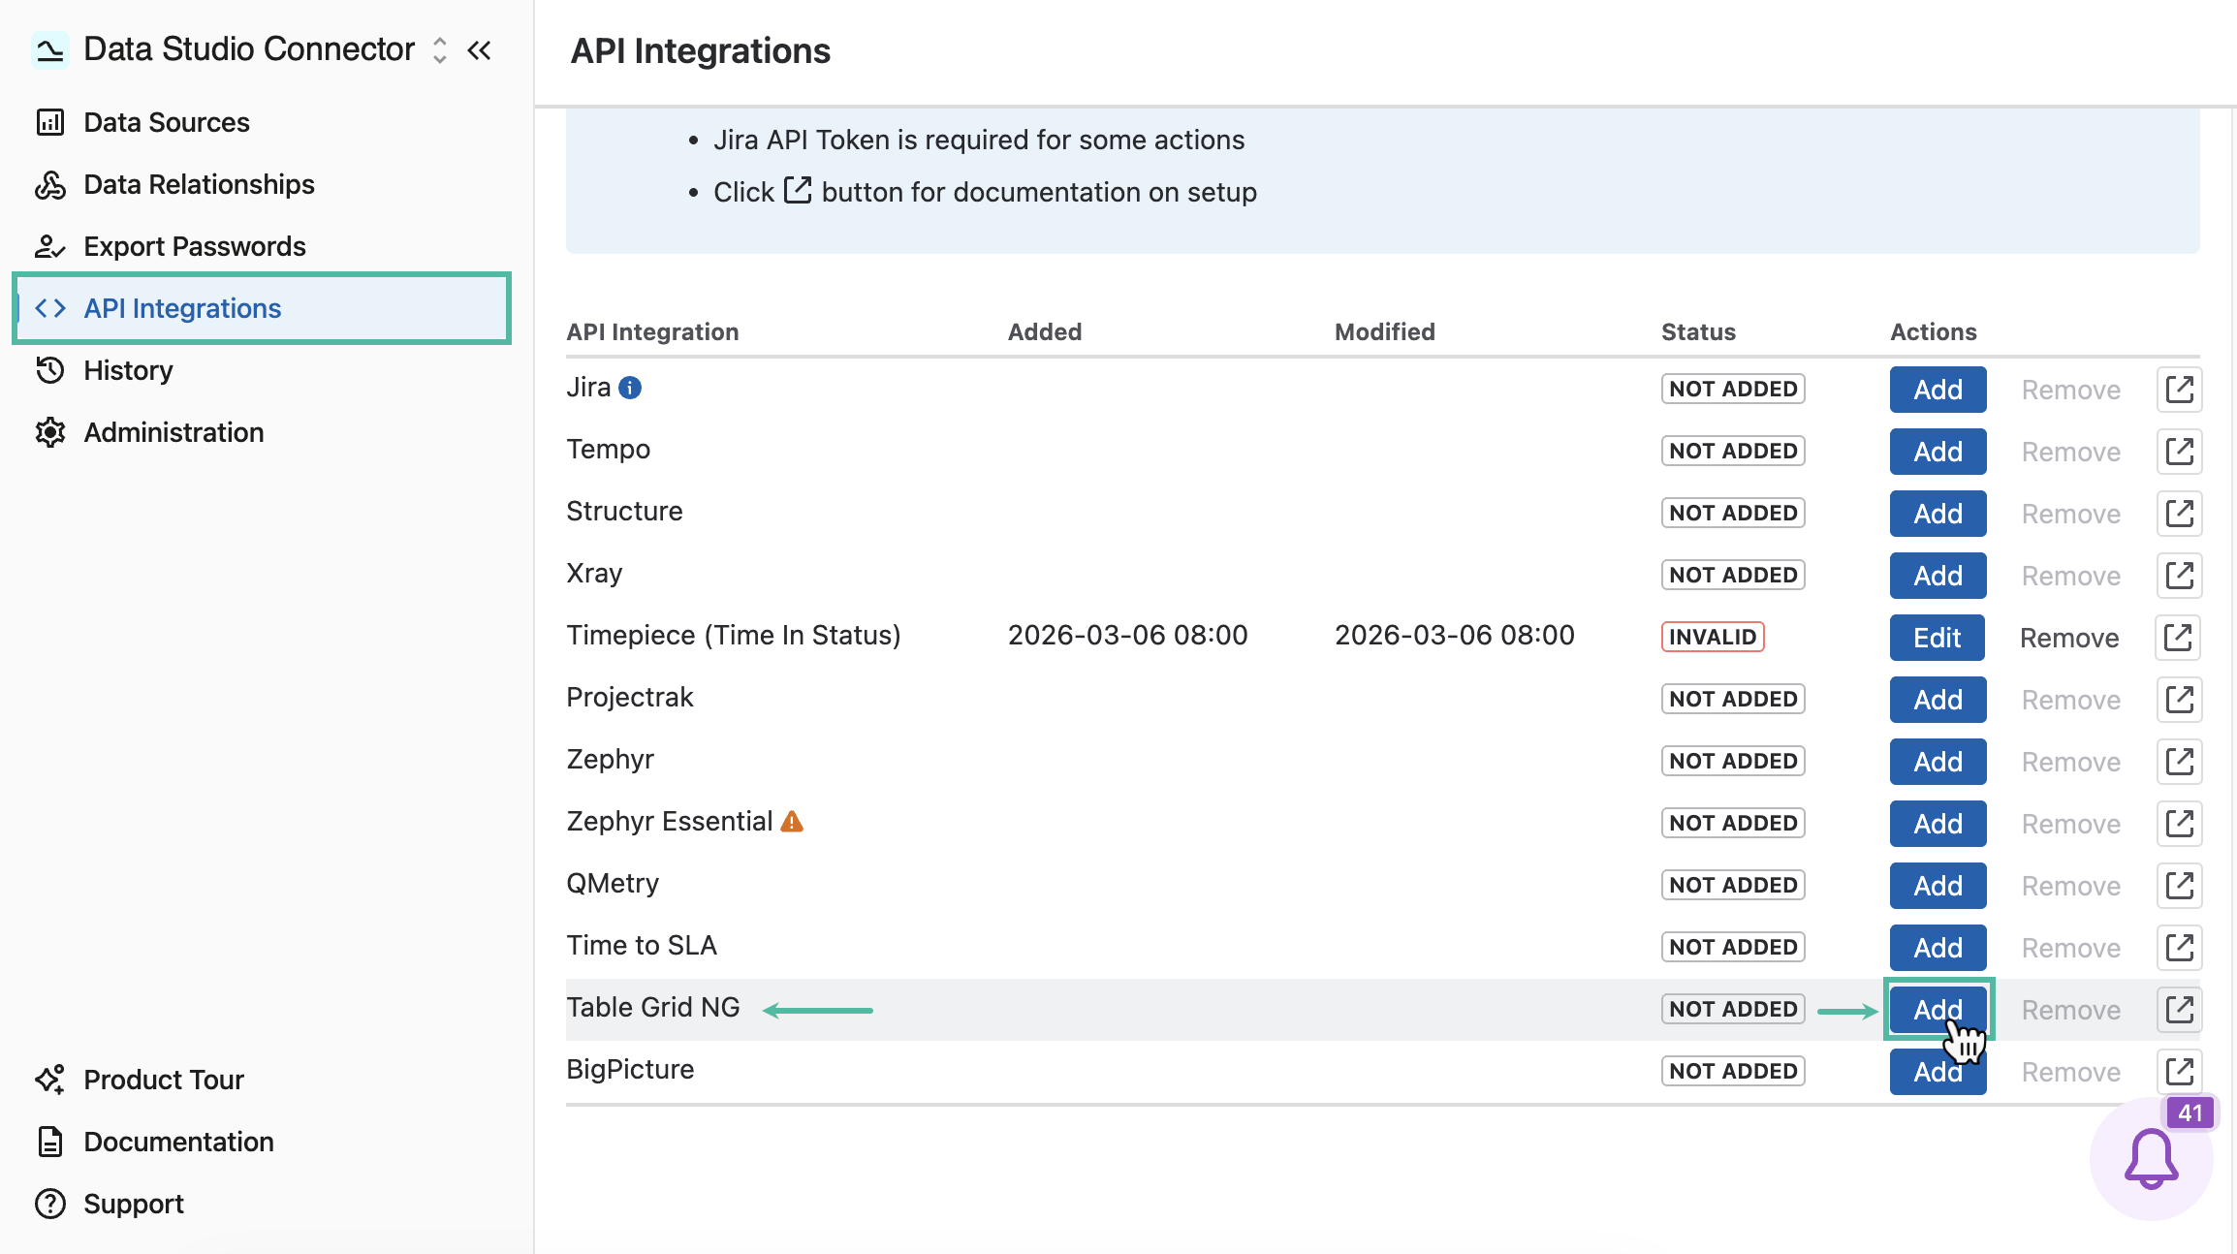
Task: Open the Support link
Action: coord(262,1204)
